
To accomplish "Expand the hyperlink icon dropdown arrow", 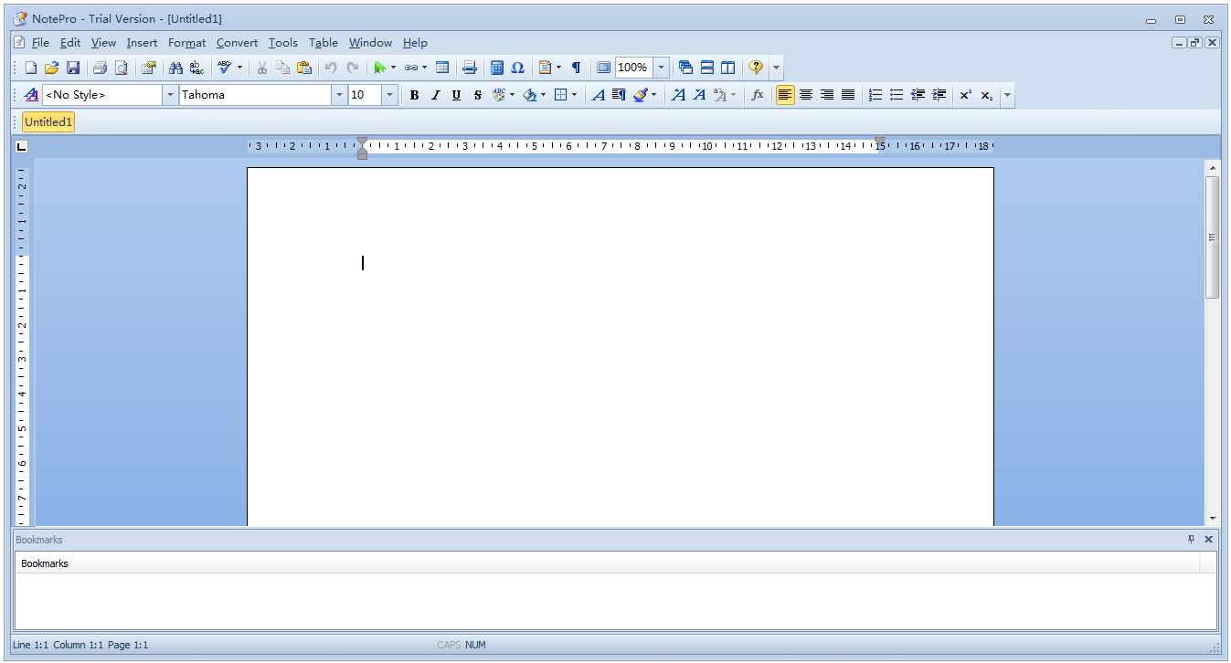I will tap(425, 68).
